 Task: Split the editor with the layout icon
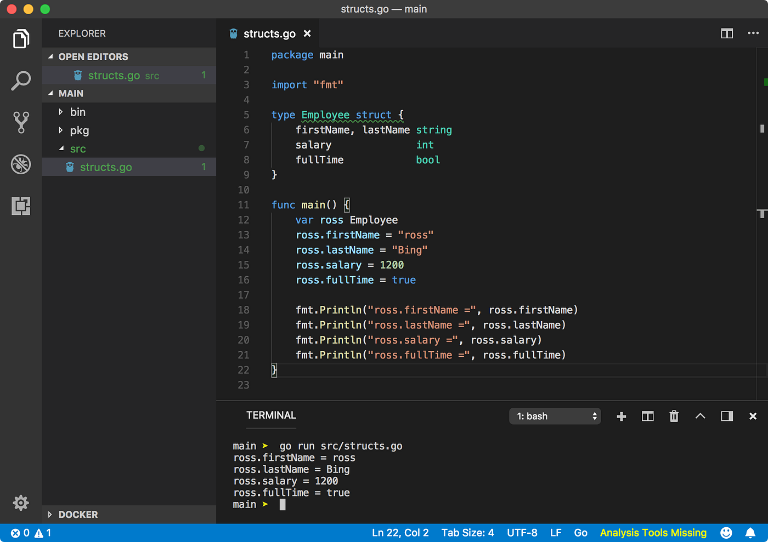pyautogui.click(x=727, y=33)
